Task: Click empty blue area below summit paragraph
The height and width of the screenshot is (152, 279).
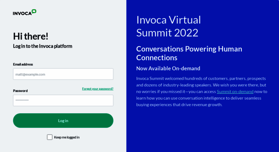Action: point(203,130)
